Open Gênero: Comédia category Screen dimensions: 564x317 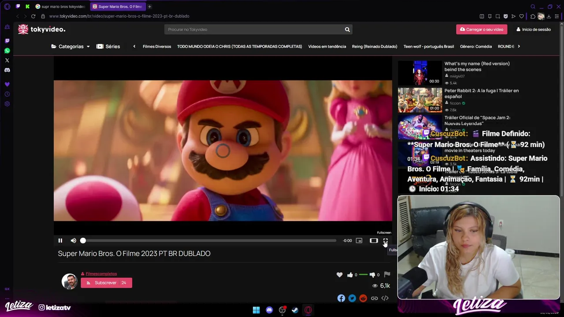pyautogui.click(x=476, y=46)
